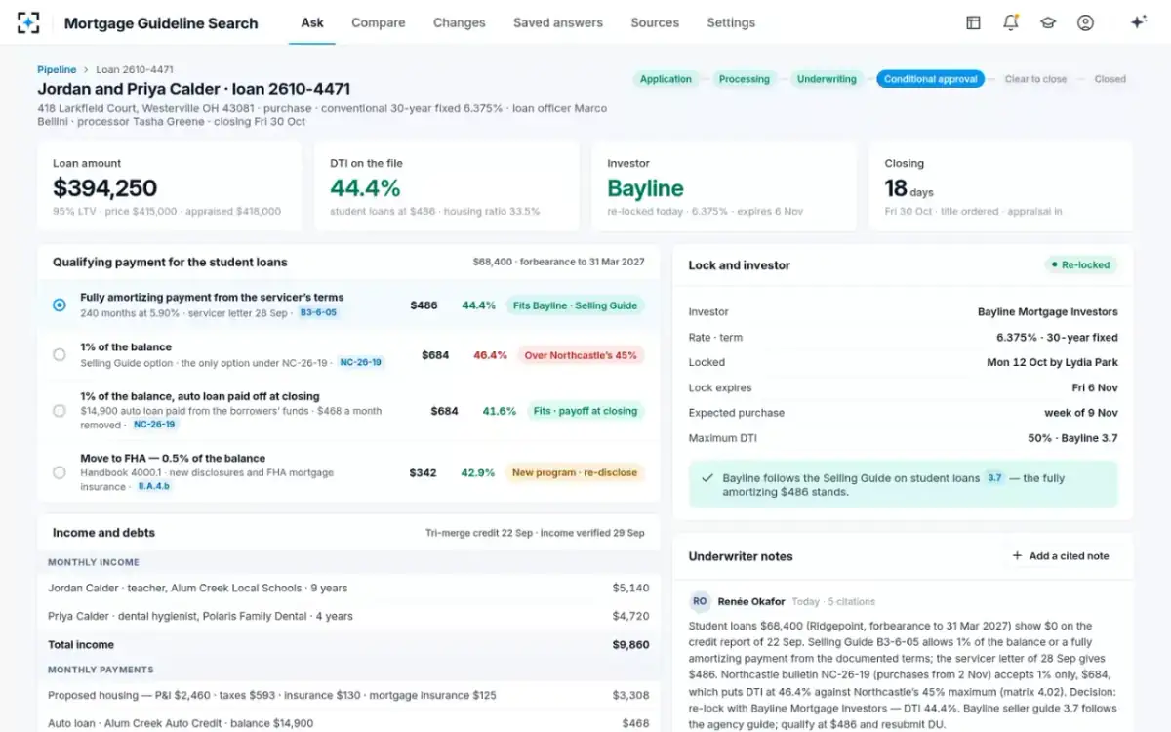Click Bayline Mortgage Investors investor value
This screenshot has height=732, width=1171.
(1048, 312)
